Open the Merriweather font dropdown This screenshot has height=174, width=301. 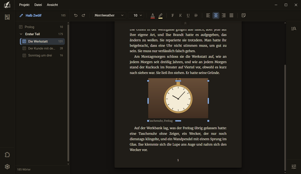tap(109, 15)
